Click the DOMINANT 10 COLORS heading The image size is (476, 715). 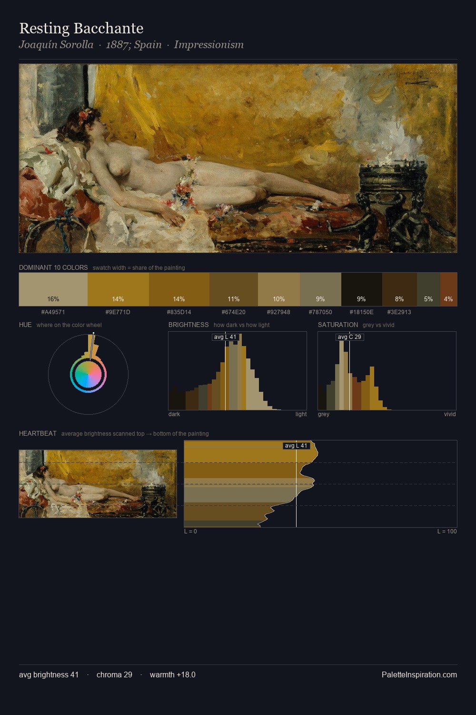(53, 267)
